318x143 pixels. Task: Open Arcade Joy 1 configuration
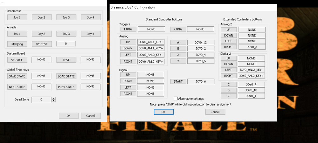(17, 34)
